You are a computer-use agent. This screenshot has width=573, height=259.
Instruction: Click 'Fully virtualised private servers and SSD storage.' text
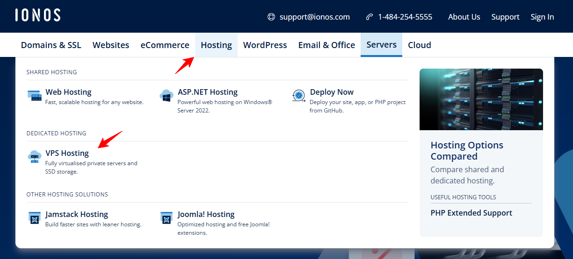pos(91,168)
